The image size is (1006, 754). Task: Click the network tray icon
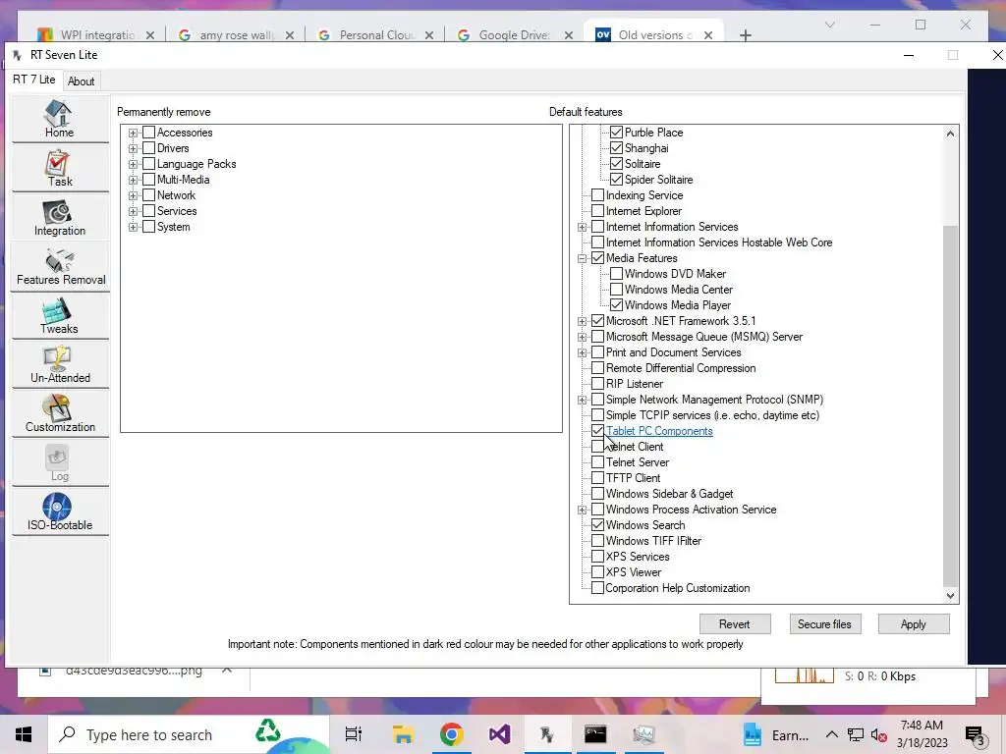856,734
